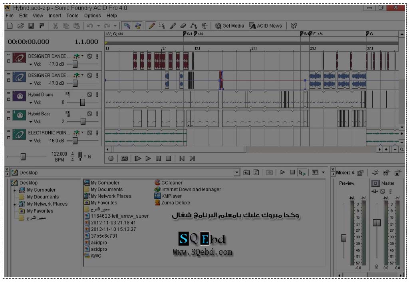
Task: Click the project tempo BPM slider handle
Action: (x=23, y=156)
